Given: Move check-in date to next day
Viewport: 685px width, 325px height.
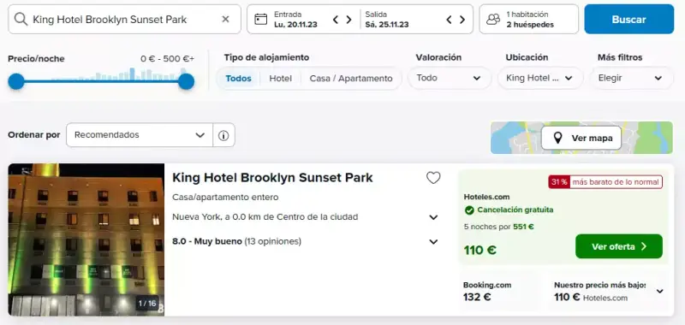Looking at the screenshot, I should (x=348, y=20).
